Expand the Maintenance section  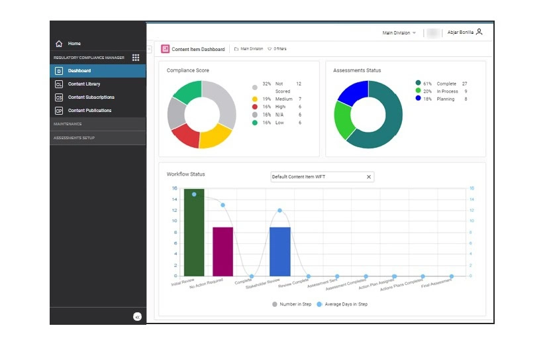coord(97,124)
